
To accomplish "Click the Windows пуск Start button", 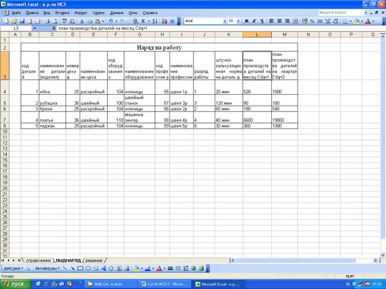I will click(x=16, y=284).
